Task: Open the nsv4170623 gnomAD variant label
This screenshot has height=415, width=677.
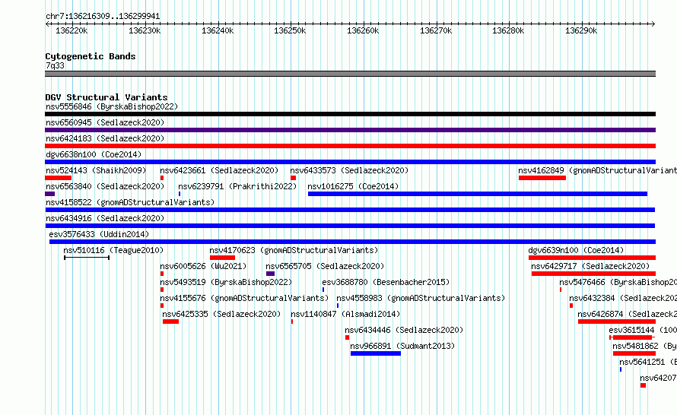Action: (x=294, y=250)
